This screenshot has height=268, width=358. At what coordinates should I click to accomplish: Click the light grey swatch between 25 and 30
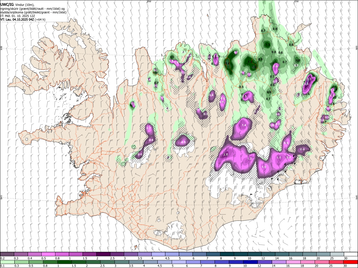pyautogui.click(x=337, y=254)
